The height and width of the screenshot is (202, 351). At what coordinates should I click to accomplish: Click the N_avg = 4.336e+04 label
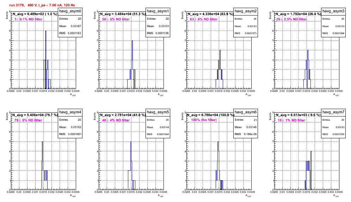[x=210, y=14]
